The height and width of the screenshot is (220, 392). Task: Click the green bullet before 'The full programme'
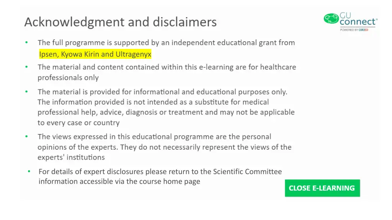coord(26,42)
